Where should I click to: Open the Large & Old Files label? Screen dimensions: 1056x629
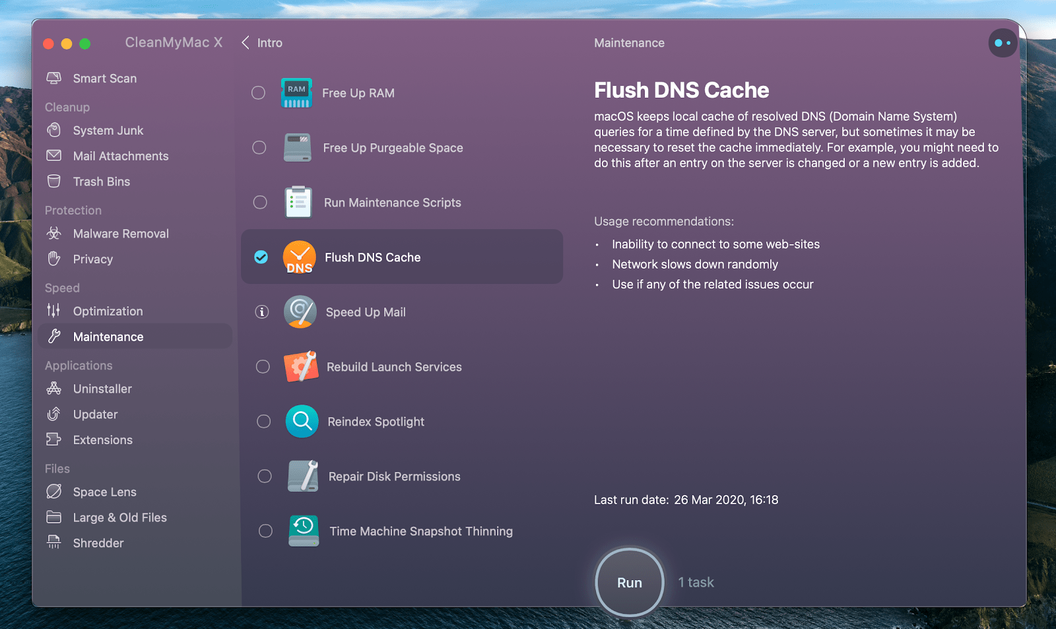click(120, 517)
